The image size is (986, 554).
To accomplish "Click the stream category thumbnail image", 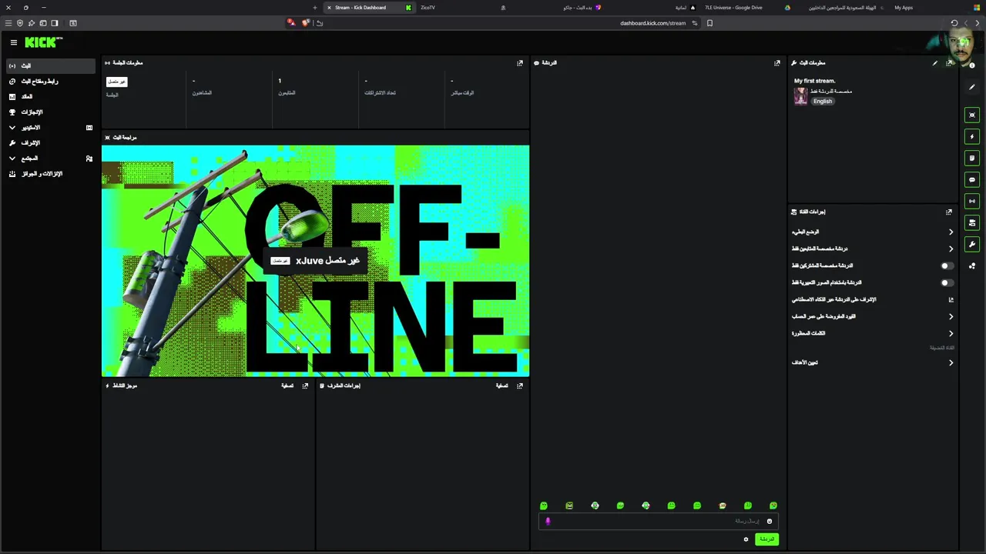I will [801, 96].
